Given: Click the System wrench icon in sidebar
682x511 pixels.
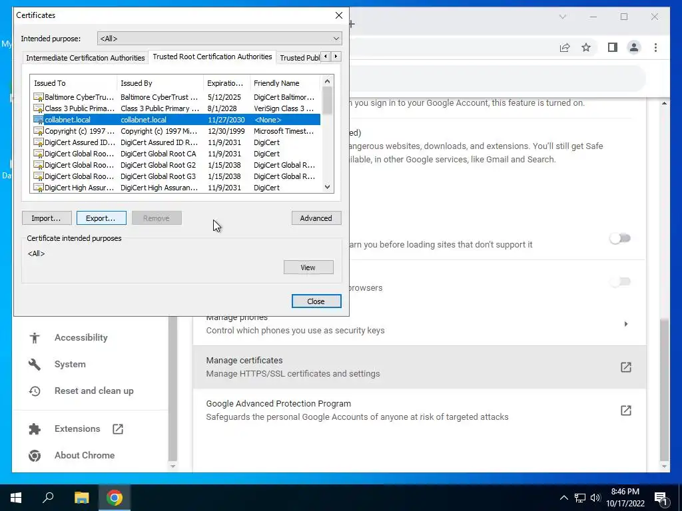Looking at the screenshot, I should (x=35, y=364).
